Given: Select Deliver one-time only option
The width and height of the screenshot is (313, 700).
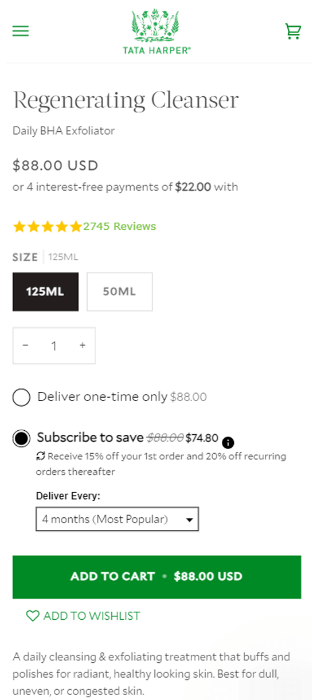Looking at the screenshot, I should click(x=21, y=397).
